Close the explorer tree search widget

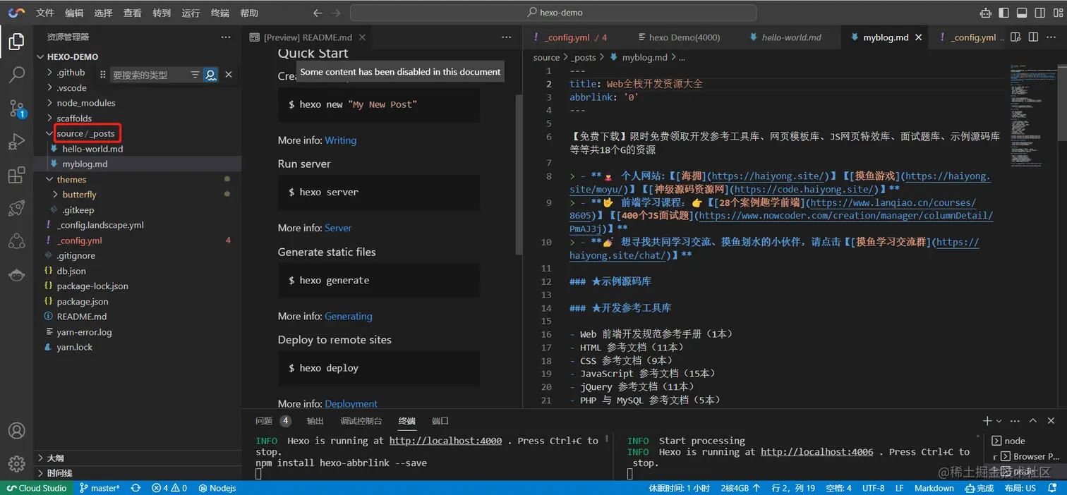229,75
